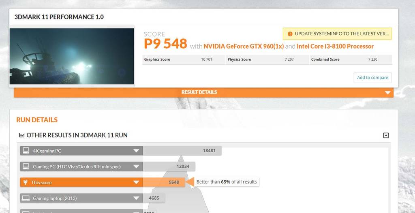
Task: Click the chart icon beside Other Results heading
Action: (x=22, y=135)
